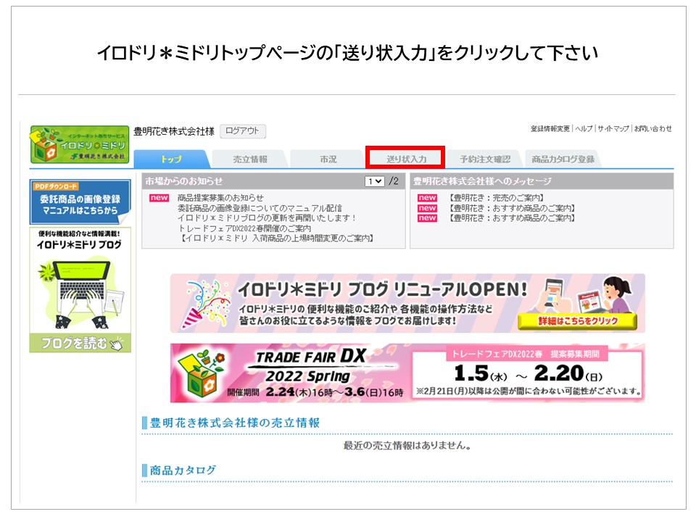Open the 豊明花き：完売のご案内 message

point(496,198)
